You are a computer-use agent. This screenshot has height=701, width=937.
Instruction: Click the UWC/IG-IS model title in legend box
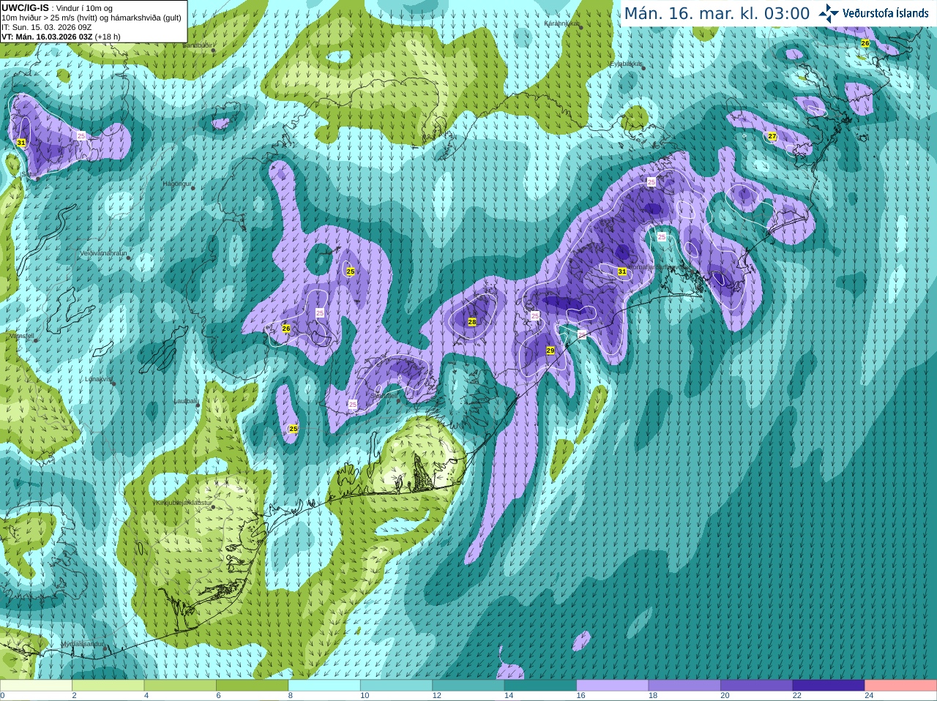(x=25, y=8)
